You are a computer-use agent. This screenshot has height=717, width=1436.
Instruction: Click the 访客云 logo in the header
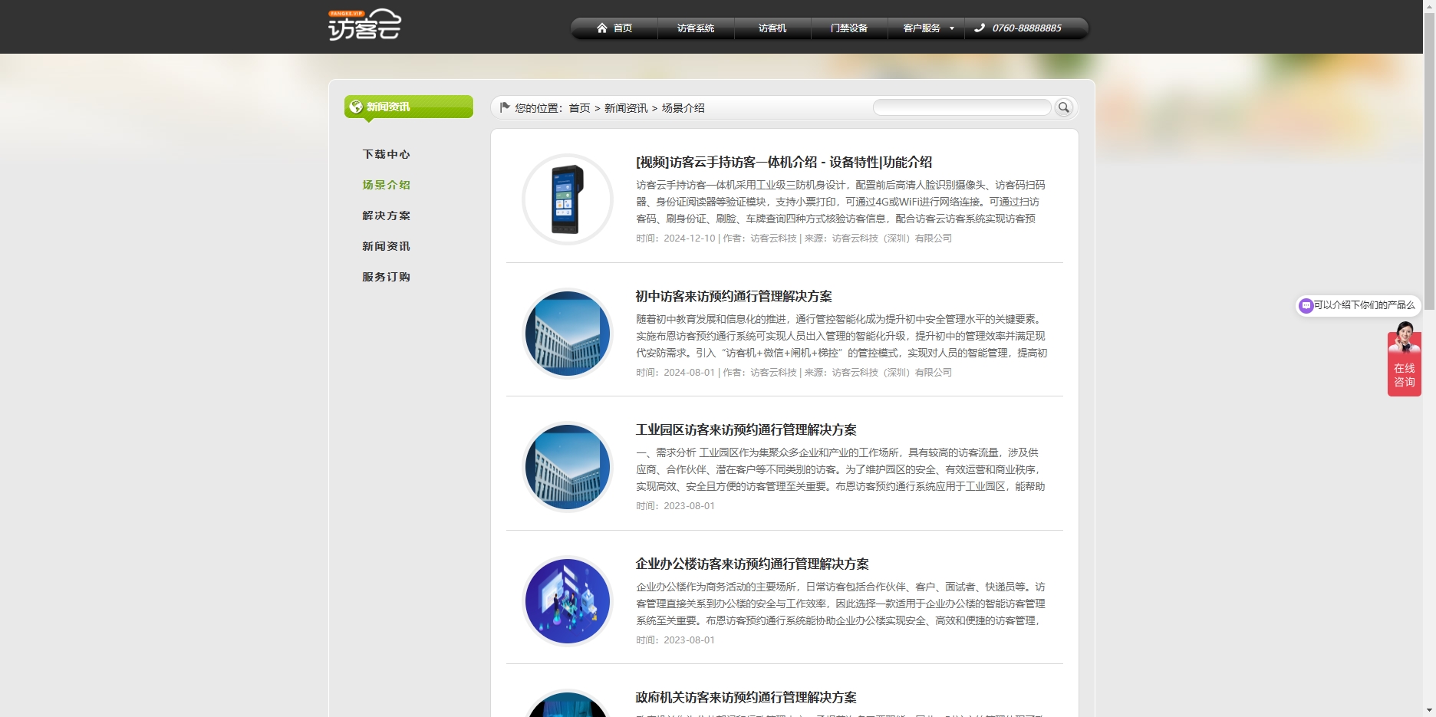pyautogui.click(x=365, y=25)
